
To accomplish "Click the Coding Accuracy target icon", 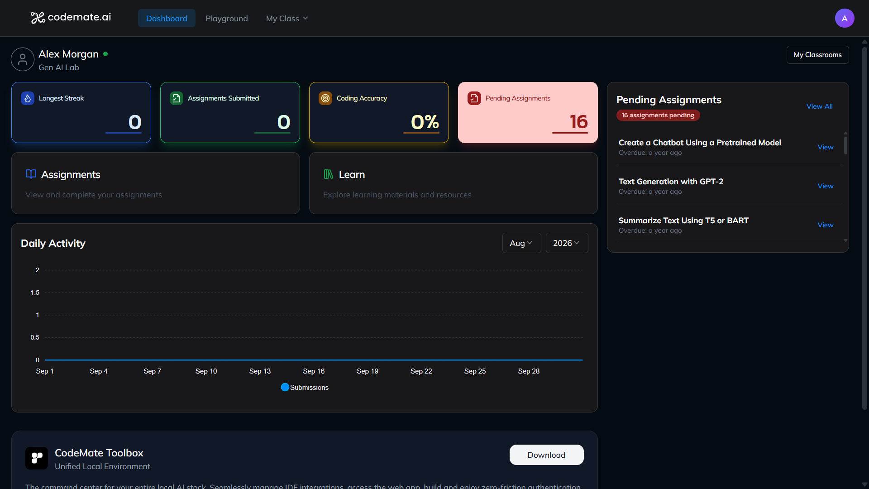I will 325,98.
